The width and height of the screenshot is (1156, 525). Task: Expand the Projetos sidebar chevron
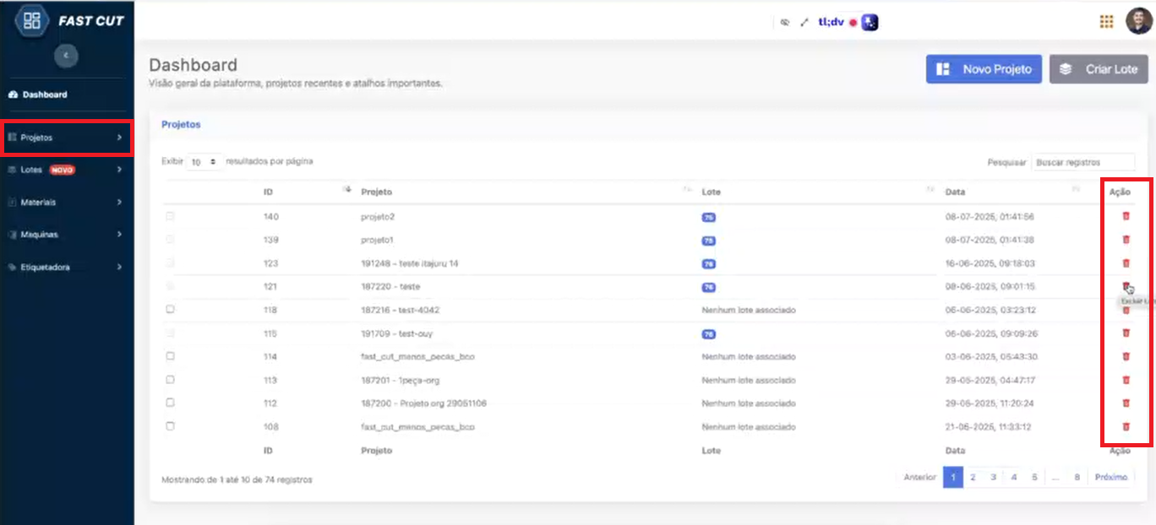(x=119, y=138)
